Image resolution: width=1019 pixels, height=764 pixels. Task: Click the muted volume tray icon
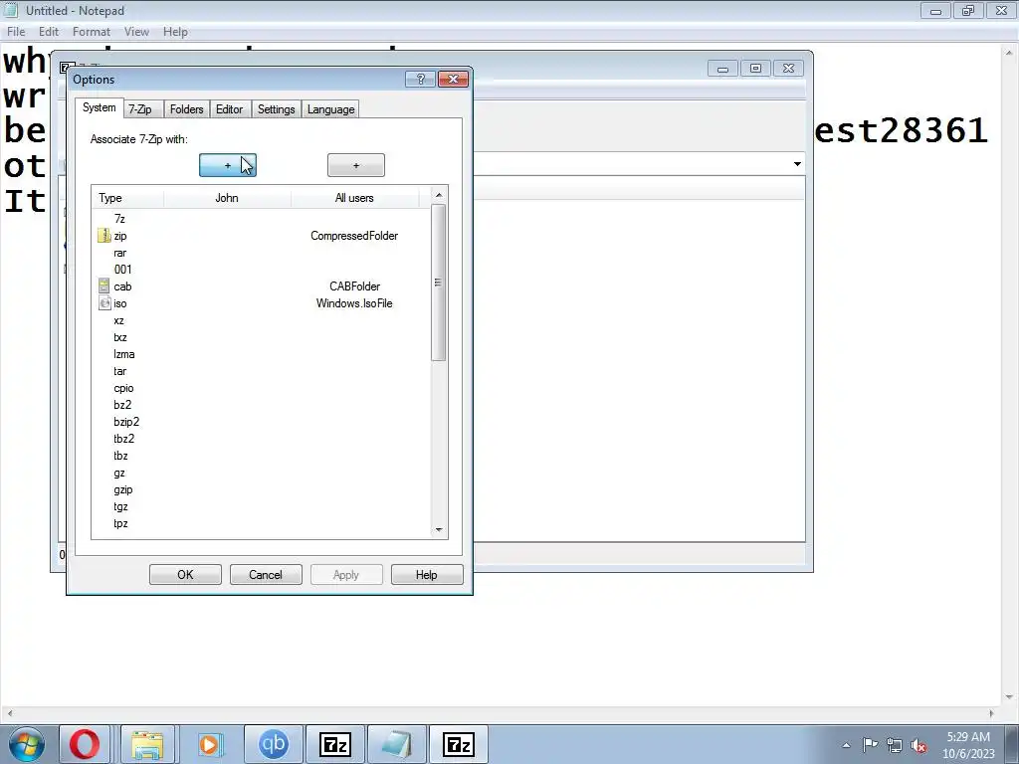[x=918, y=745]
